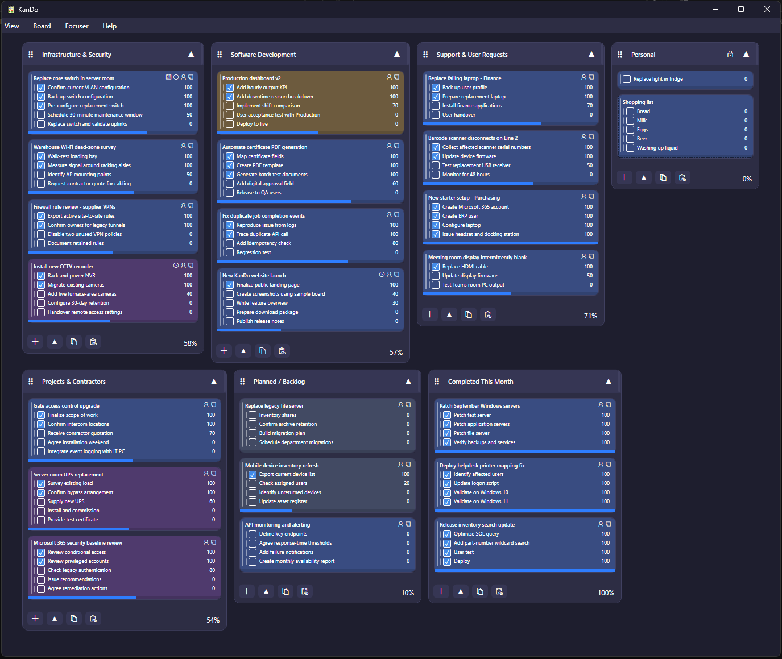
Task: Check Implement shift comparison task
Action: pos(230,106)
